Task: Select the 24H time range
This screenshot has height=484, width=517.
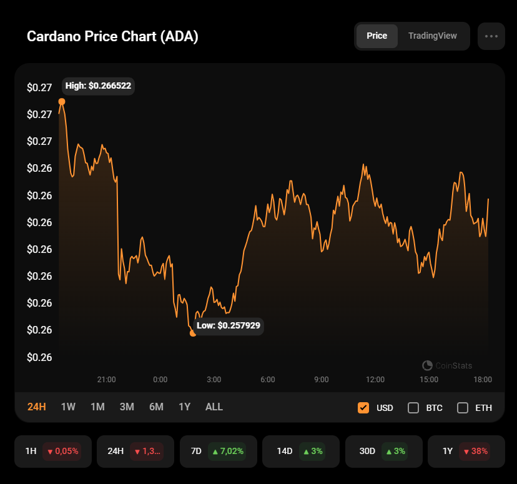Action: 37,407
